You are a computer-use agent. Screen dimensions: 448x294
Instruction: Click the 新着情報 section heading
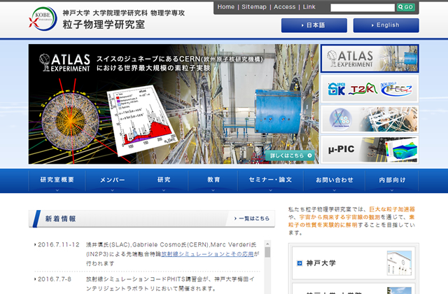pyautogui.click(x=61, y=219)
